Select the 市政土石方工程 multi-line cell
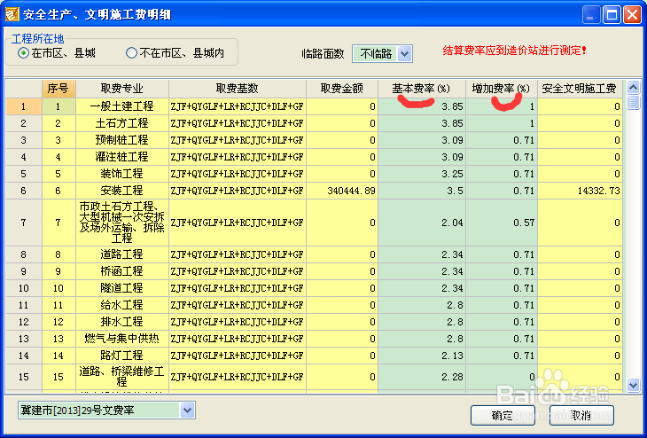Screen dimensions: 647x438 pyautogui.click(x=122, y=223)
